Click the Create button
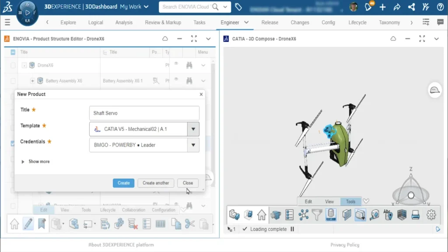This screenshot has width=448, height=252. point(123,183)
